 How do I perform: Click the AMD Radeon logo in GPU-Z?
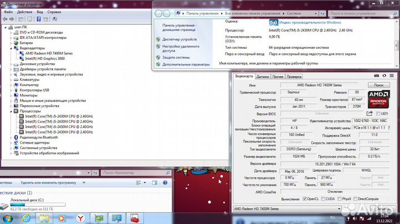(x=378, y=100)
